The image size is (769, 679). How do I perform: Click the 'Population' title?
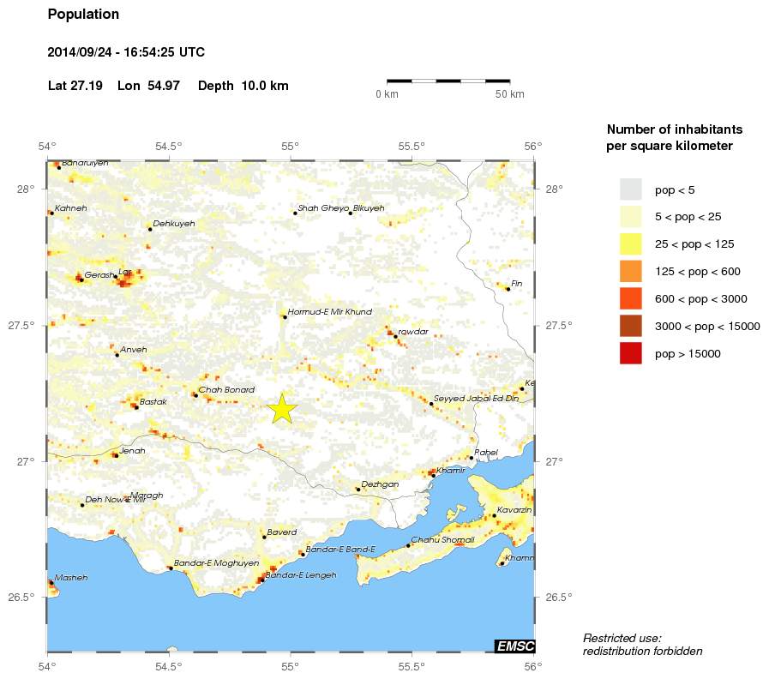point(83,15)
